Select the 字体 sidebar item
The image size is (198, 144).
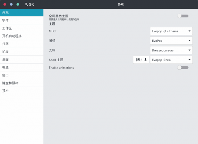(x=22, y=21)
